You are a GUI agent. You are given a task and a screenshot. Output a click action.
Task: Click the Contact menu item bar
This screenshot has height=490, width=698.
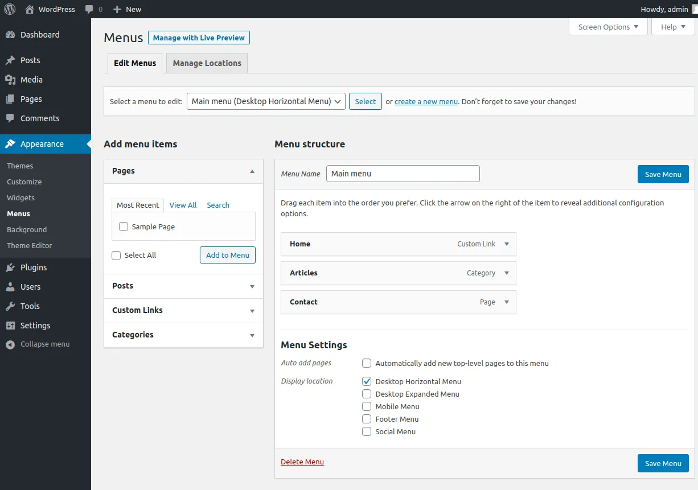pos(399,302)
